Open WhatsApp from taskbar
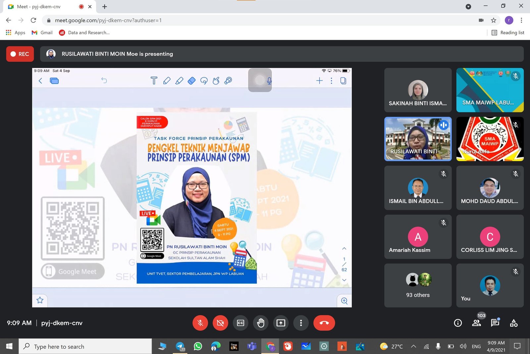The image size is (530, 354). (x=198, y=346)
